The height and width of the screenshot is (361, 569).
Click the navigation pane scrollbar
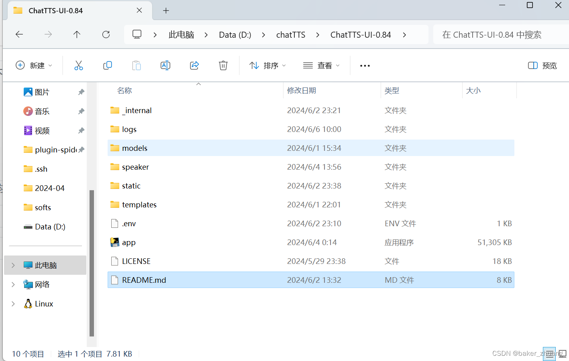click(x=92, y=263)
